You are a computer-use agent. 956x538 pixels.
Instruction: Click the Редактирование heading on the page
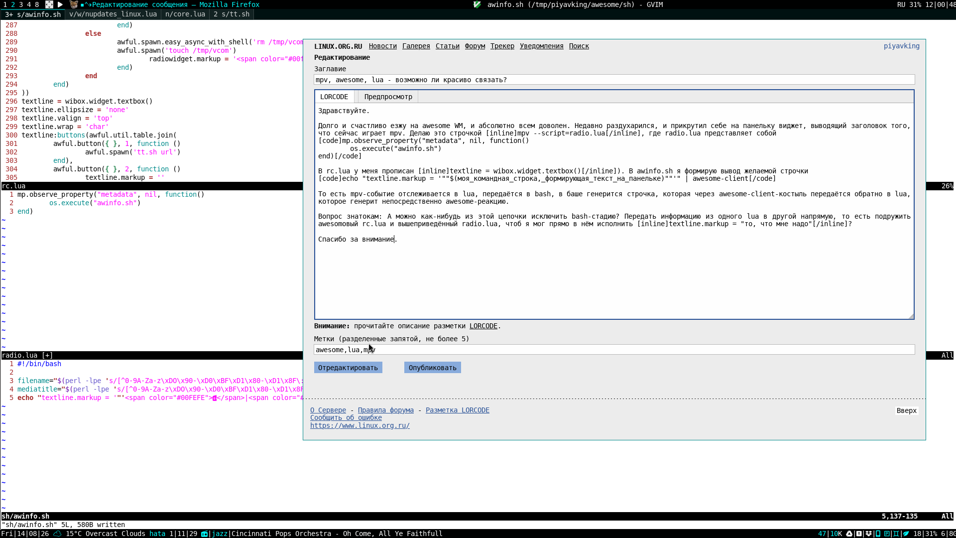(342, 57)
